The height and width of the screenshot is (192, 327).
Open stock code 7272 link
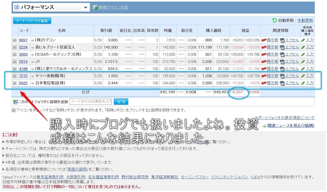coord(23,76)
